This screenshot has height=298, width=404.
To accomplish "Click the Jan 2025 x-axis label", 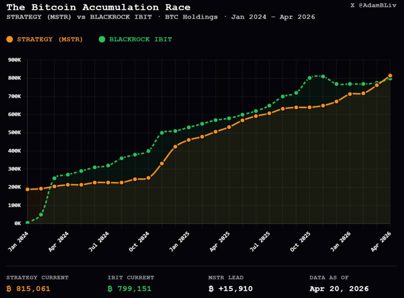I will 179,241.
